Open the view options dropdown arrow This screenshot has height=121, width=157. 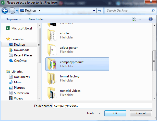(140, 19)
